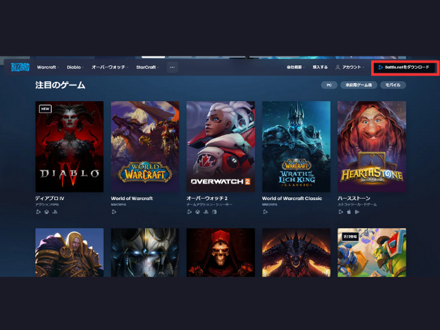Click Battle.net platform icon under ディアブロ IV
This screenshot has width=440, height=330.
pos(38,212)
